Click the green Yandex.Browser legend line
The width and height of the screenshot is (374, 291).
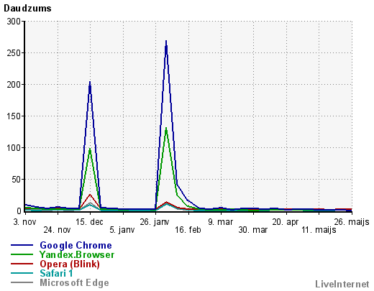(x=22, y=254)
